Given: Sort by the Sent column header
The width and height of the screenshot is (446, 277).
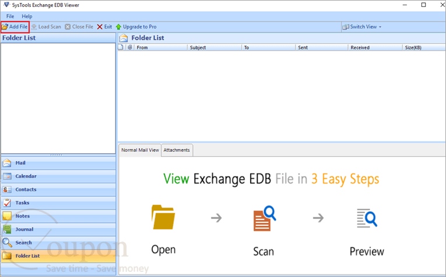Looking at the screenshot, I should [x=322, y=47].
